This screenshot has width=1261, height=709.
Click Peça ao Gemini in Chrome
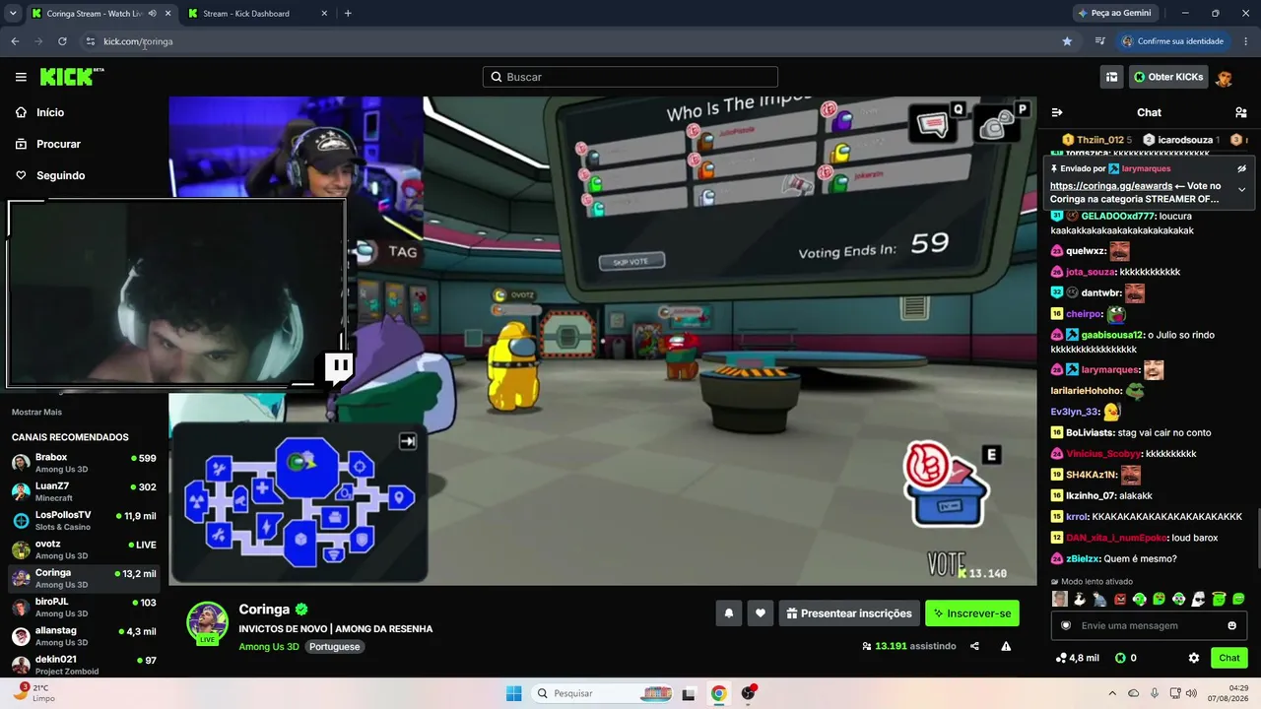tap(1114, 13)
